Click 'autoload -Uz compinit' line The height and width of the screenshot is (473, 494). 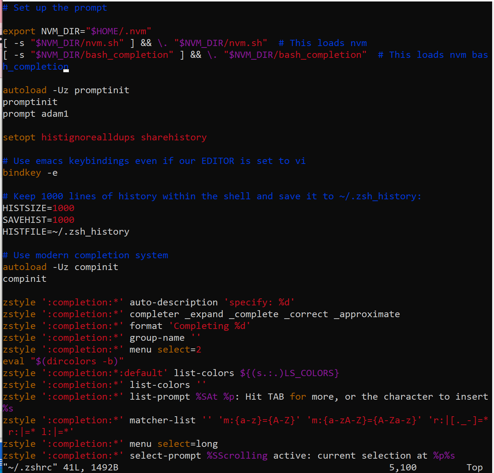[60, 267]
